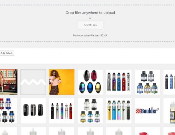Screen dimensions: 175x135
Task: Select the woman on yellow background photo
Action: [x=62, y=82]
